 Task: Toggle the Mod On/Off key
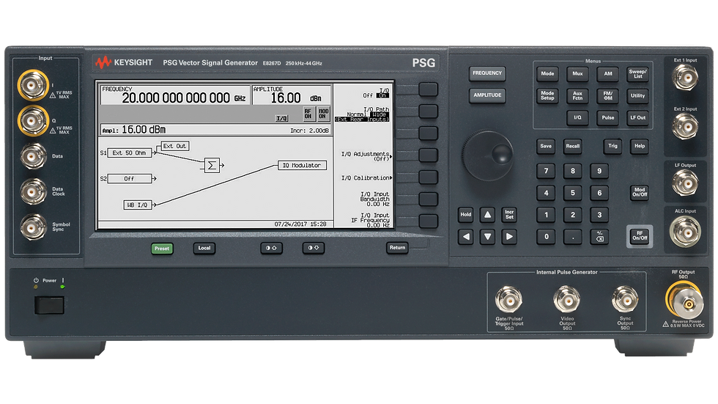click(640, 192)
